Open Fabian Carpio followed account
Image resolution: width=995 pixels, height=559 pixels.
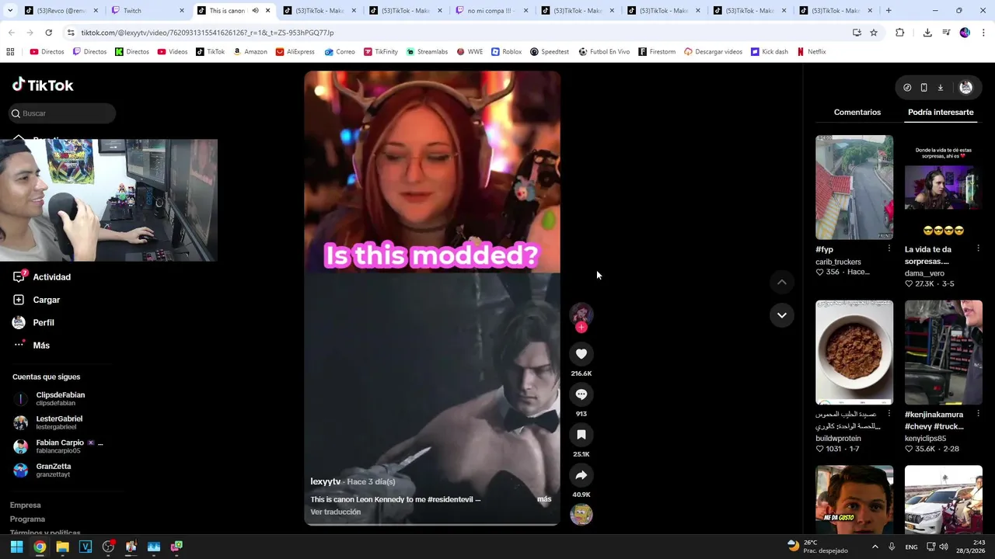coord(58,446)
